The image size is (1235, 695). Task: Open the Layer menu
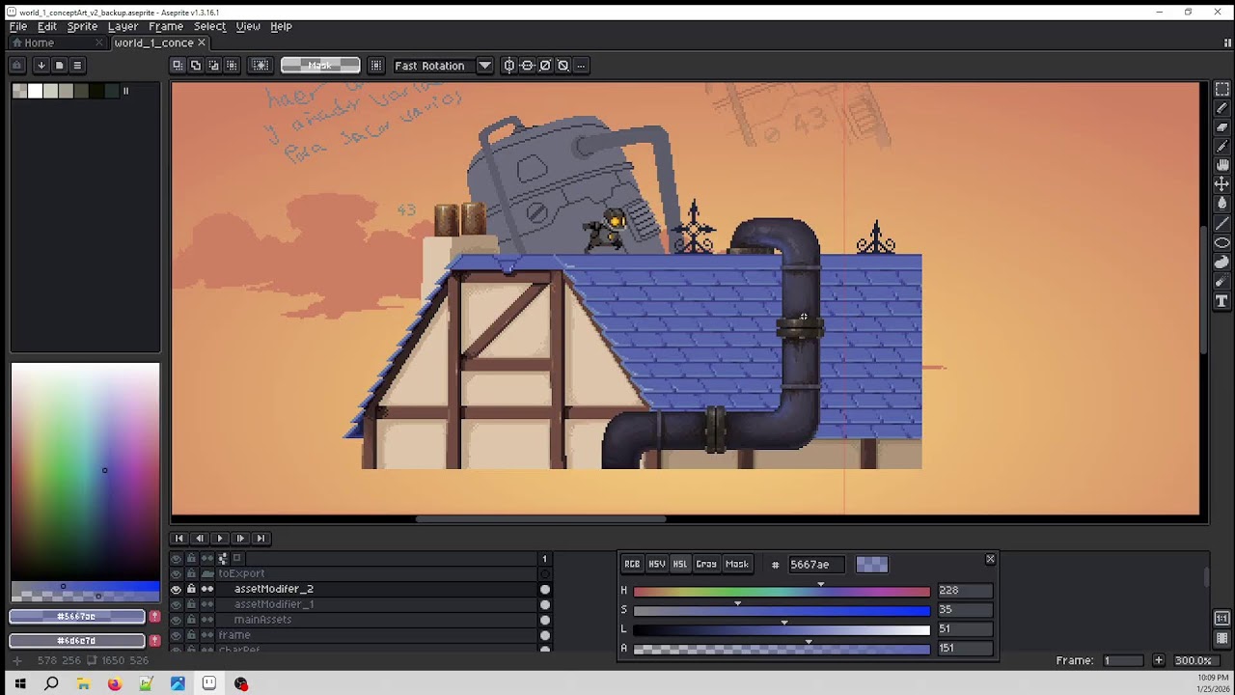pyautogui.click(x=123, y=26)
